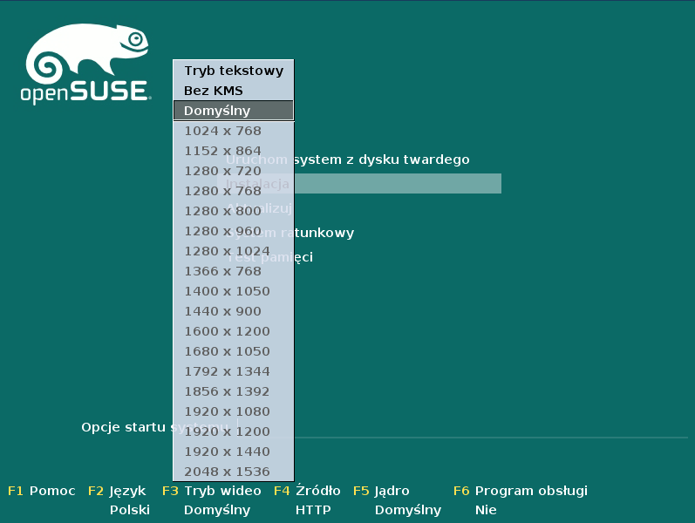Click the boot options input field
Screen dimensions: 695x523
coord(488,427)
